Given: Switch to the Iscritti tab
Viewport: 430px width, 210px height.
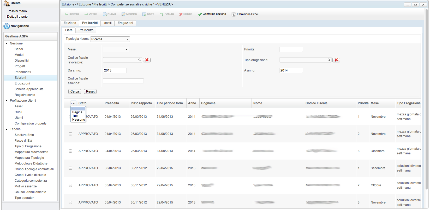Looking at the screenshot, I should pyautogui.click(x=107, y=23).
